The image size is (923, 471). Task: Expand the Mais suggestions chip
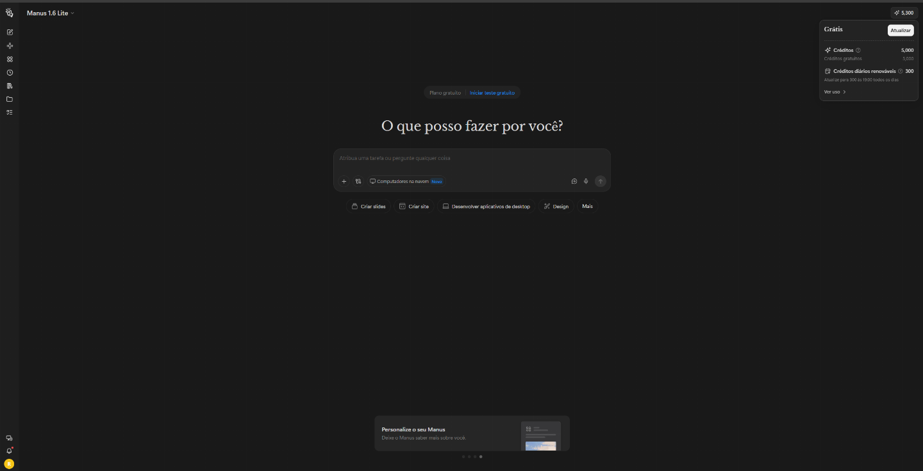pos(587,206)
